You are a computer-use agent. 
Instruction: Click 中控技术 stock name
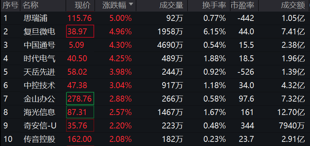pyautogui.click(x=39, y=86)
